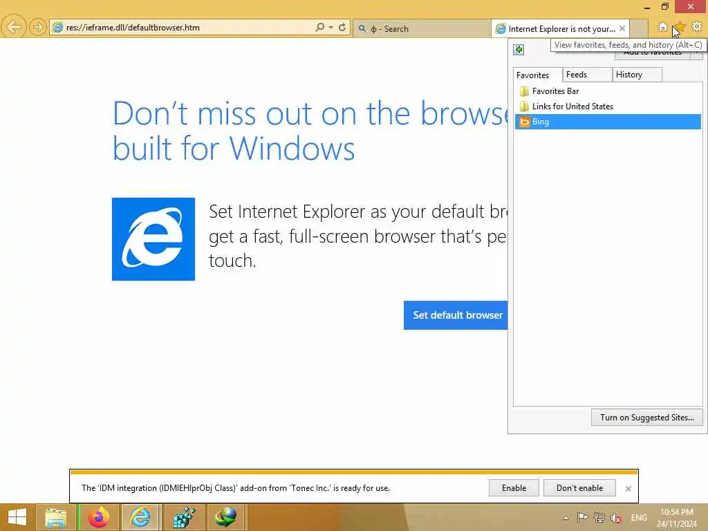This screenshot has width=708, height=531.
Task: Go back with the Back arrow button
Action: pyautogui.click(x=14, y=27)
